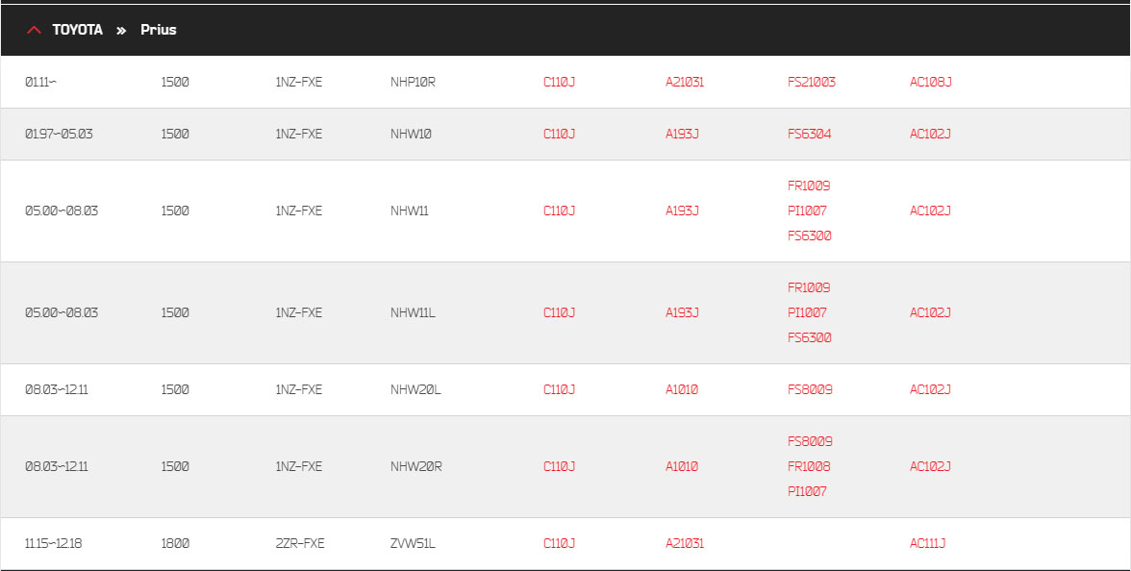The height and width of the screenshot is (571, 1131).
Task: Open FS6300 in the NHW11L row
Action: 810,338
